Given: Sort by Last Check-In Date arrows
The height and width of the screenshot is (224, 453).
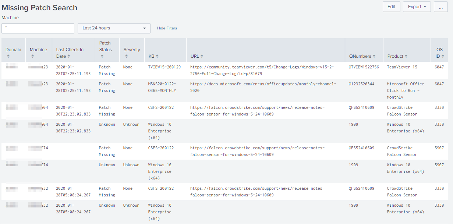Looking at the screenshot, I should click(x=69, y=56).
